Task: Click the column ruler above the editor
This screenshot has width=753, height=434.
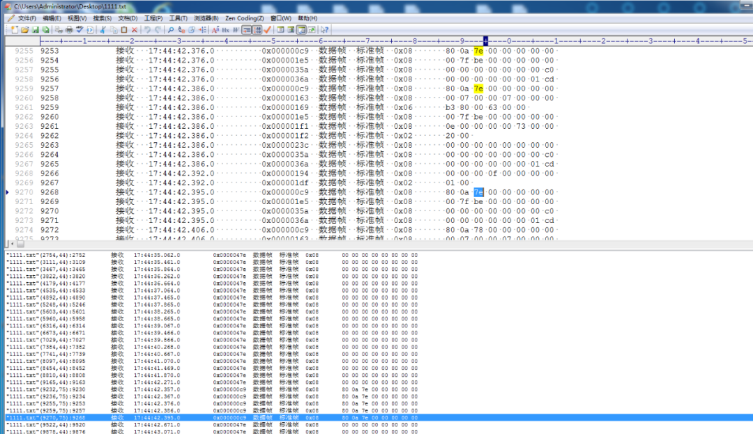Action: 396,41
